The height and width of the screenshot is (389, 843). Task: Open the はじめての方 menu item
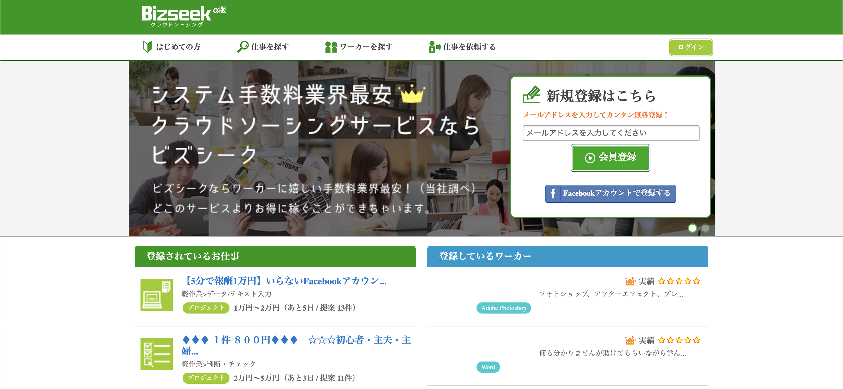[x=178, y=47]
